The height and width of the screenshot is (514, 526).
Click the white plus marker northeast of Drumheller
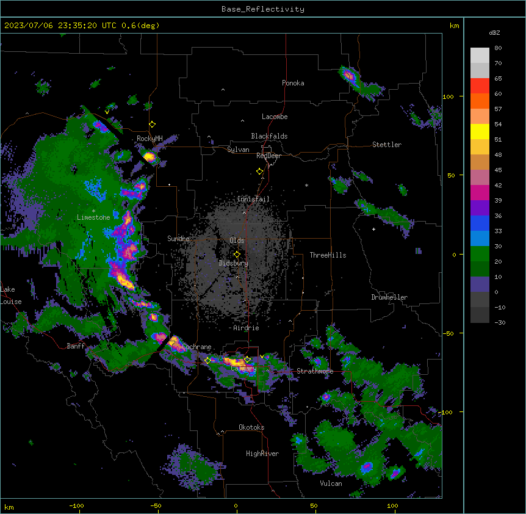(373, 229)
